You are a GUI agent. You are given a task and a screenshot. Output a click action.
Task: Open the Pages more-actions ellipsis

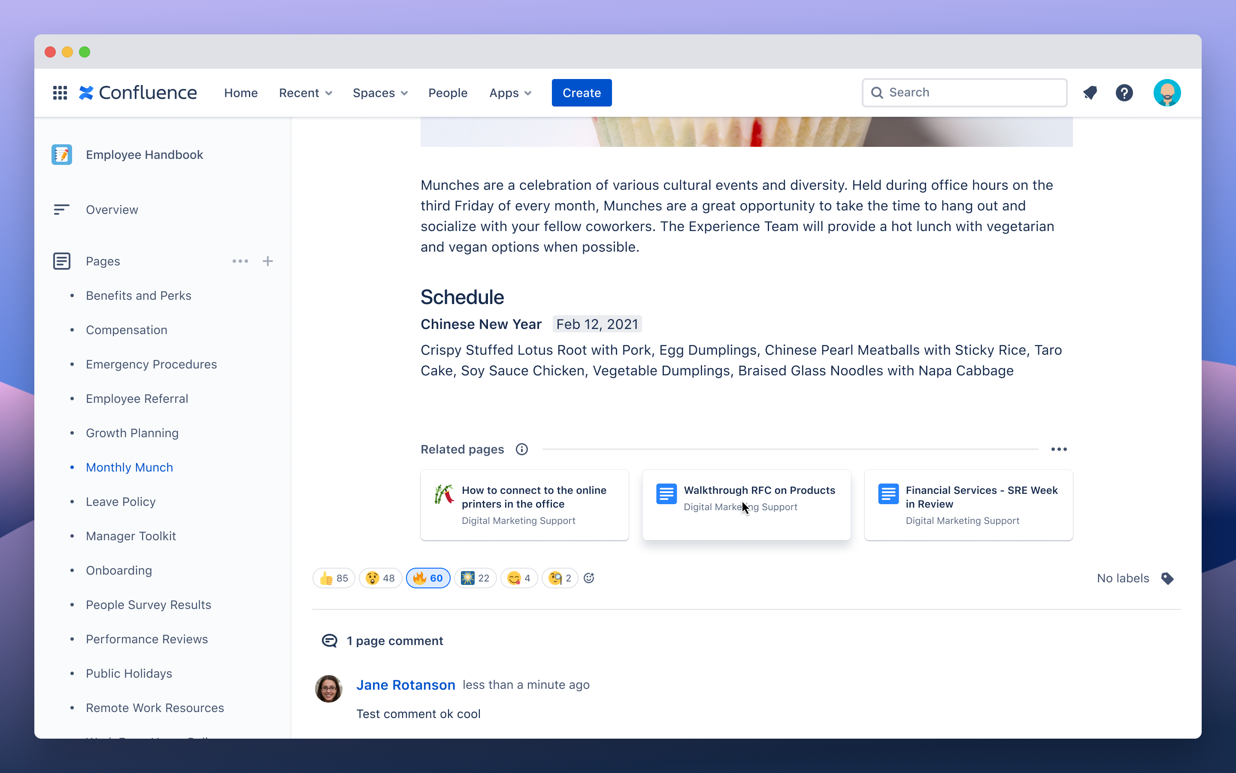click(239, 261)
